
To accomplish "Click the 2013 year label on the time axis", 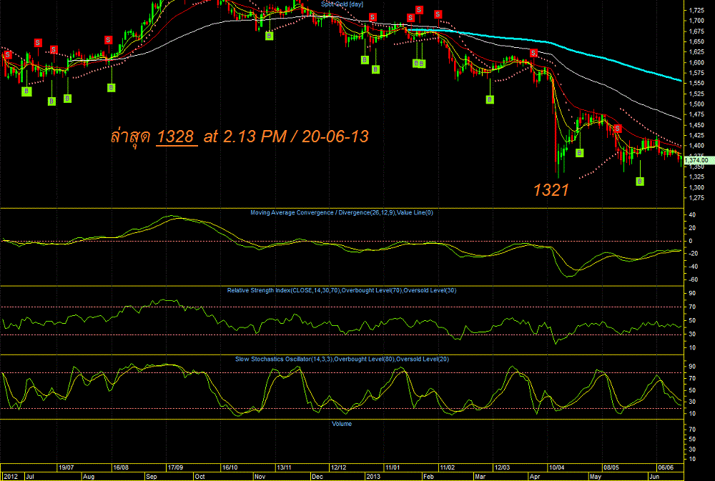I will pyautogui.click(x=373, y=477).
